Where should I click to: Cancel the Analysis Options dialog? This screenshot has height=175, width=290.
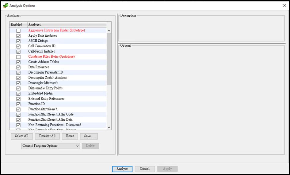145,169
